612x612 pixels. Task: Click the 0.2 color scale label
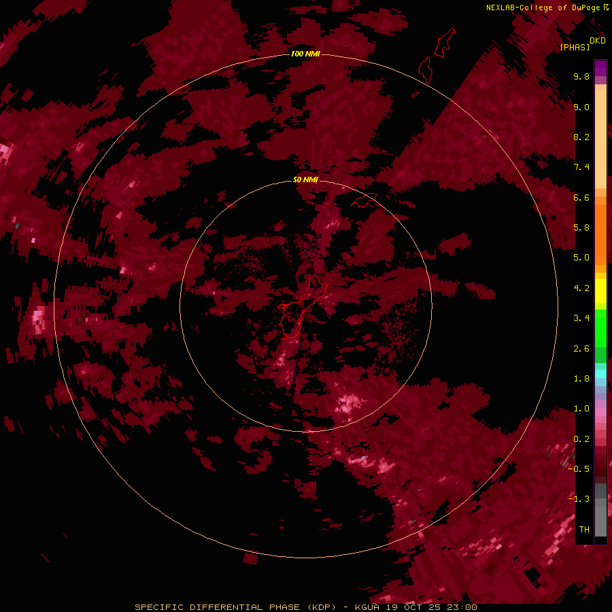[x=581, y=439]
